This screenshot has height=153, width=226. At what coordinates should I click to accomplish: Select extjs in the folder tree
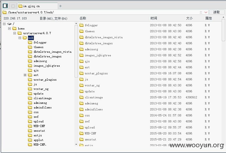pyautogui.click(x=37, y=135)
